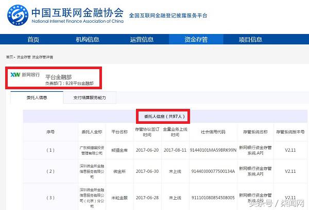The image size is (309, 210).
Task: Click the 负责部门：B2B平台金融部 line
Action: 70,83
